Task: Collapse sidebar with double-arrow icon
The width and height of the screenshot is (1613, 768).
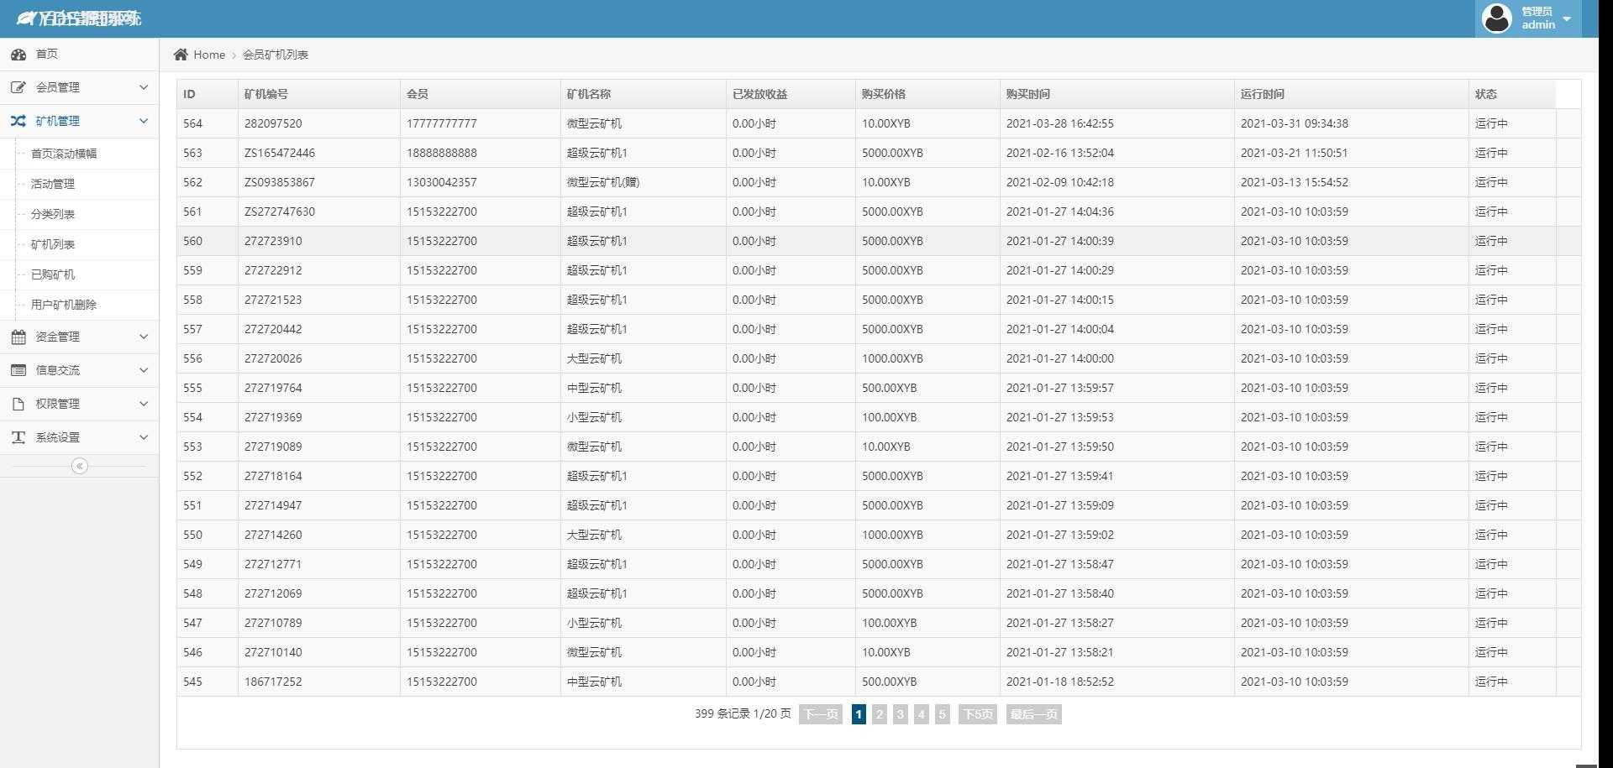Action: pos(80,466)
